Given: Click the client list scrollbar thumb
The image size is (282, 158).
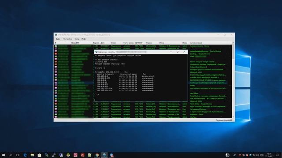Looking at the screenshot, I should pyautogui.click(x=233, y=51).
